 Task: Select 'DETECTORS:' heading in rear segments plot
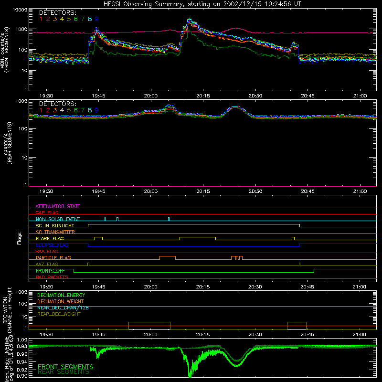(x=57, y=104)
